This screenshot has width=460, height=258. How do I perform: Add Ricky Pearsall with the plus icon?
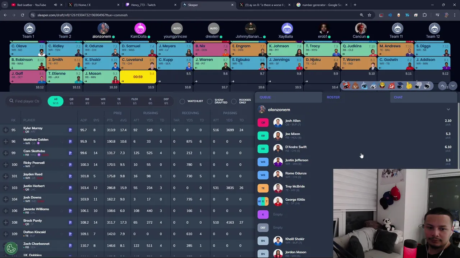pyautogui.click(x=6, y=164)
